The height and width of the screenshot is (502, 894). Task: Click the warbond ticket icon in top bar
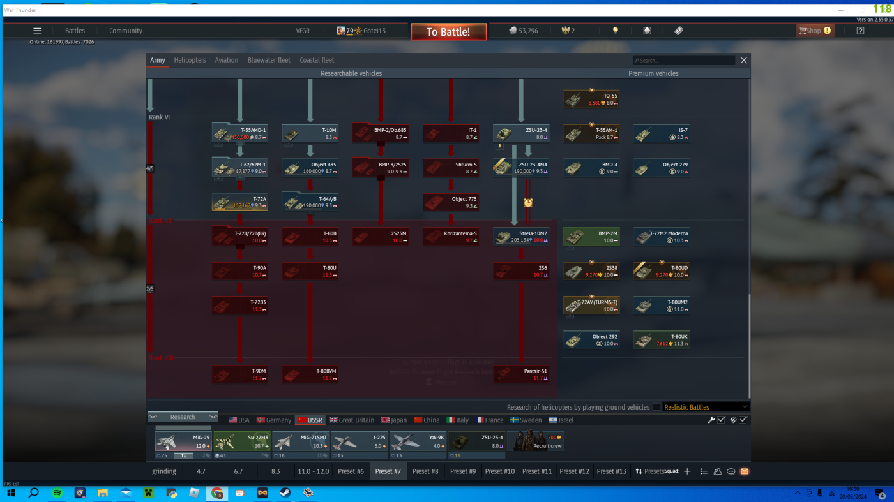click(679, 31)
